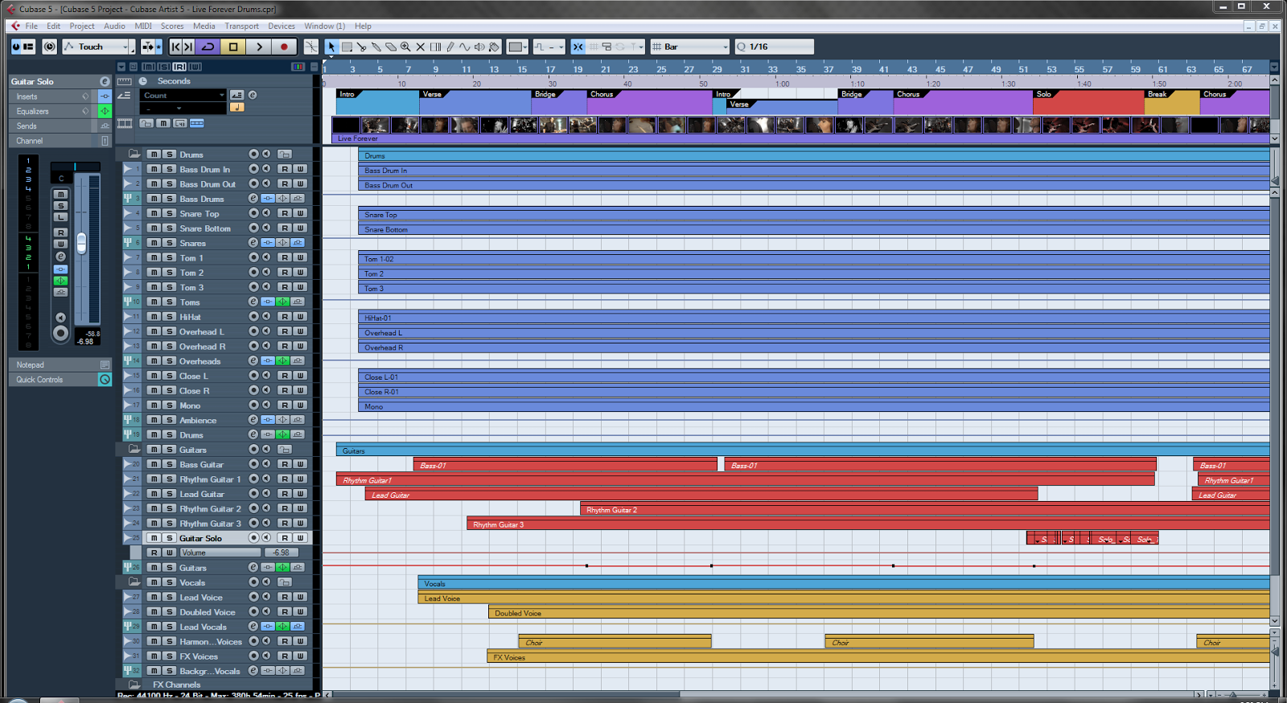The image size is (1287, 703).
Task: Solo the Snare Top track
Action: pyautogui.click(x=170, y=213)
